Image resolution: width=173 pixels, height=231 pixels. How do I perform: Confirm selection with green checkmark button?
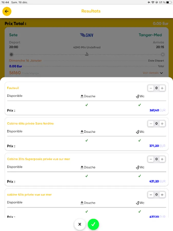[93, 224]
